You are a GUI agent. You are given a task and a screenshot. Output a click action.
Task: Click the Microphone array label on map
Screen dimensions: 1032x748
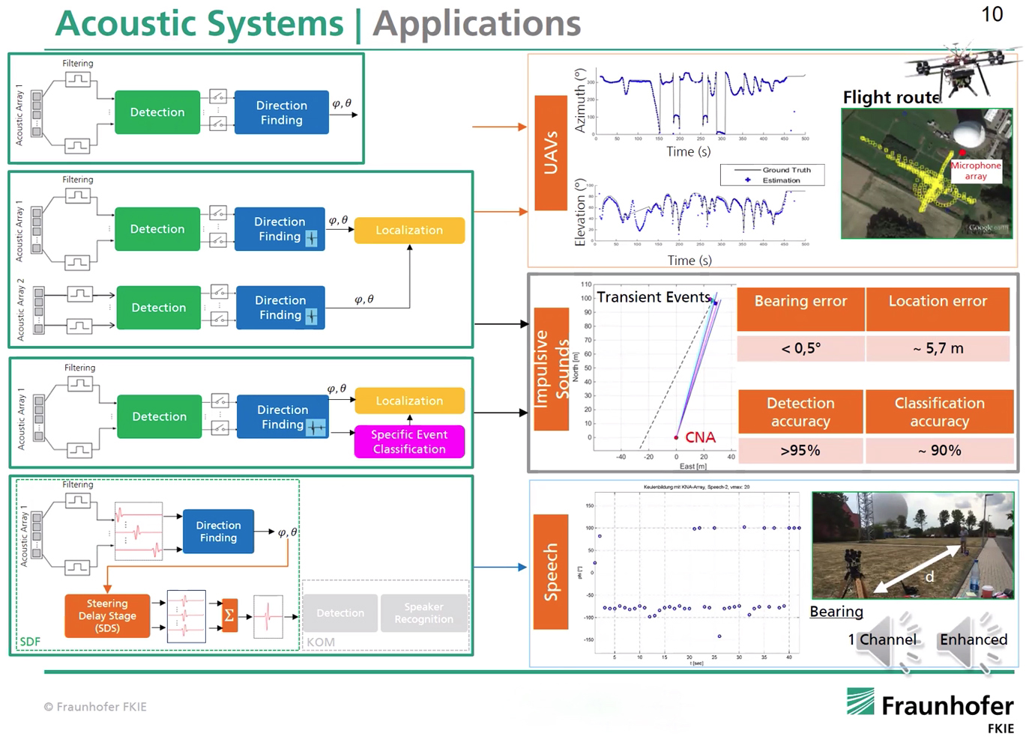coord(976,171)
